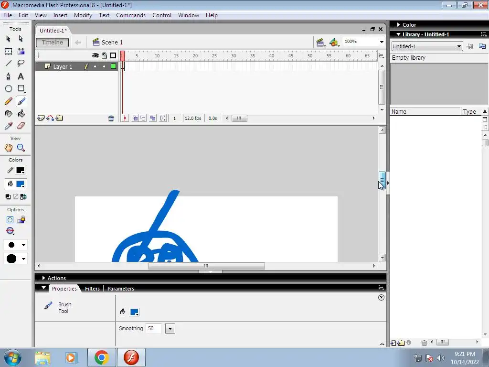Click the Delete Layer trash icon
Viewport: 489px width, 367px height.
(x=111, y=119)
